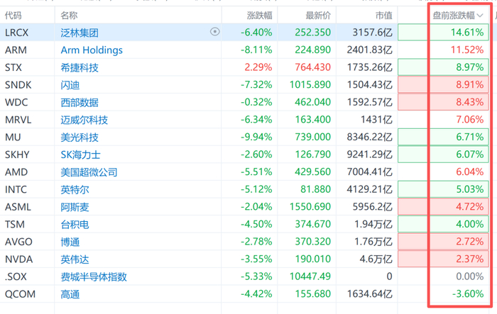Select the ARM ticker code

16,50
